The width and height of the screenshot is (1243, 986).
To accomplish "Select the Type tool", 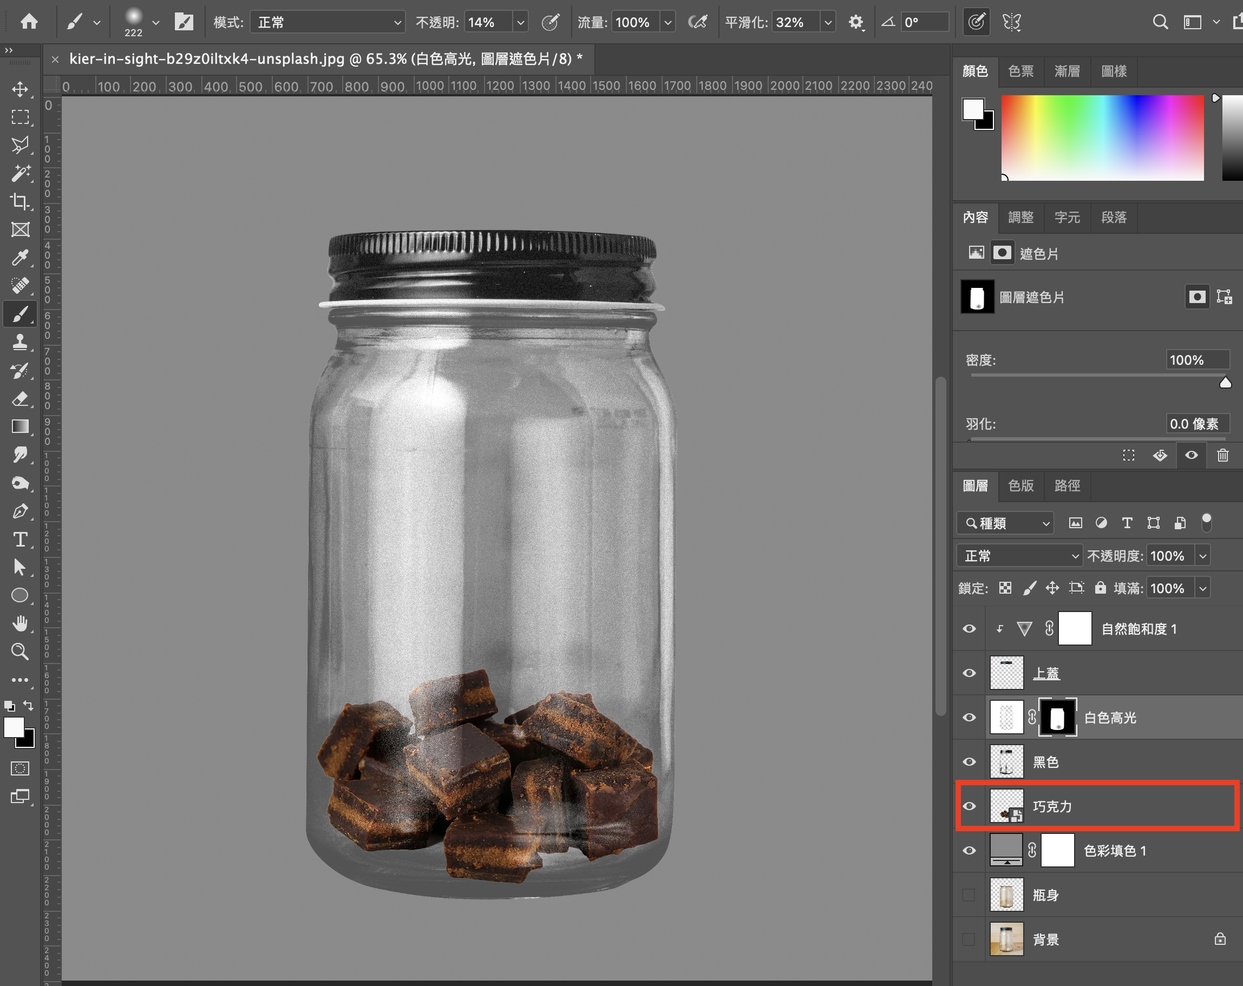I will pos(20,540).
